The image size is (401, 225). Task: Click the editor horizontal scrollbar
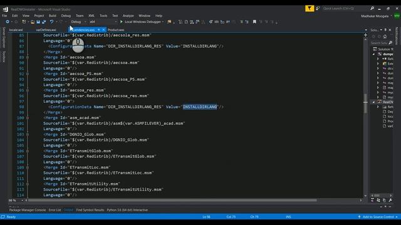point(173,201)
